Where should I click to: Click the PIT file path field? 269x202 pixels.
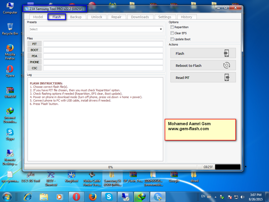[x=103, y=44]
